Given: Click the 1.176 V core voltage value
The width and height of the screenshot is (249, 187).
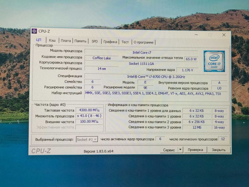Looking at the screenshot, I should coord(187,70).
